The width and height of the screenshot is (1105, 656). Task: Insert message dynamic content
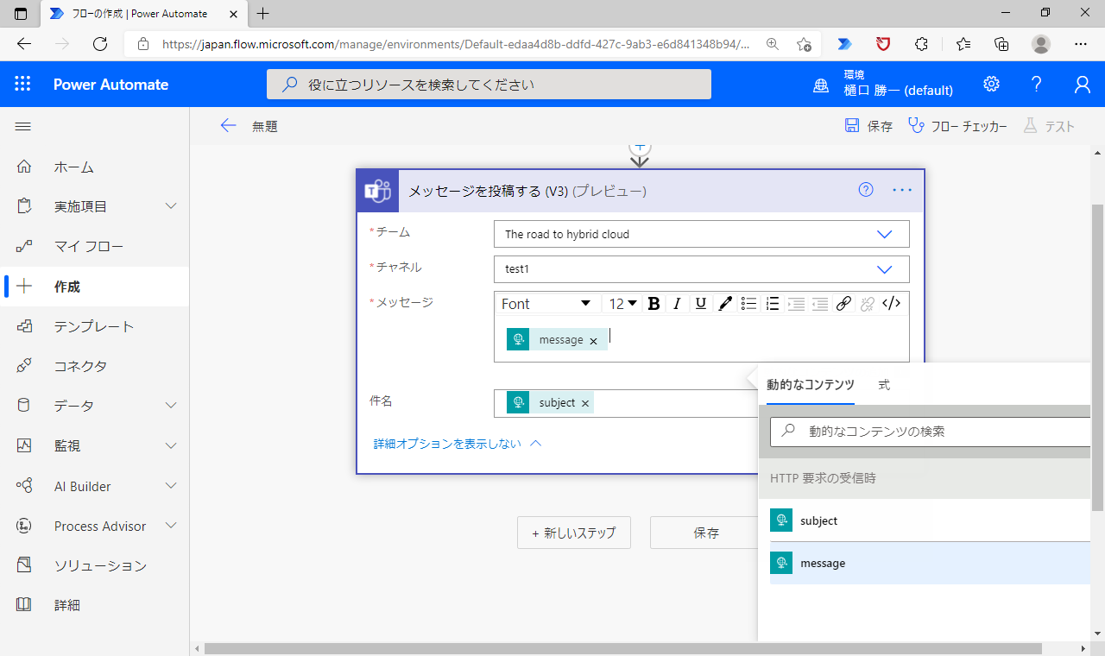[929, 563]
